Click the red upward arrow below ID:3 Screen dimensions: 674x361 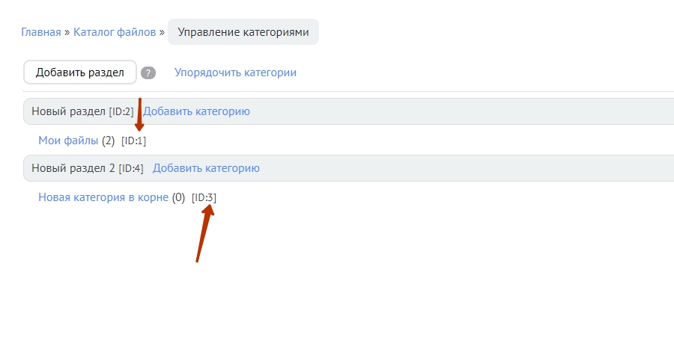[204, 232]
